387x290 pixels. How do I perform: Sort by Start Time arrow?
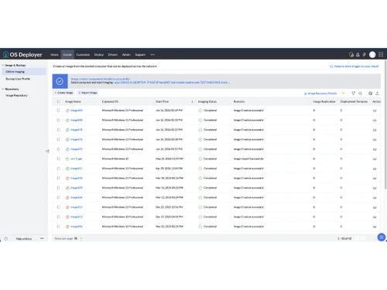tap(192, 101)
